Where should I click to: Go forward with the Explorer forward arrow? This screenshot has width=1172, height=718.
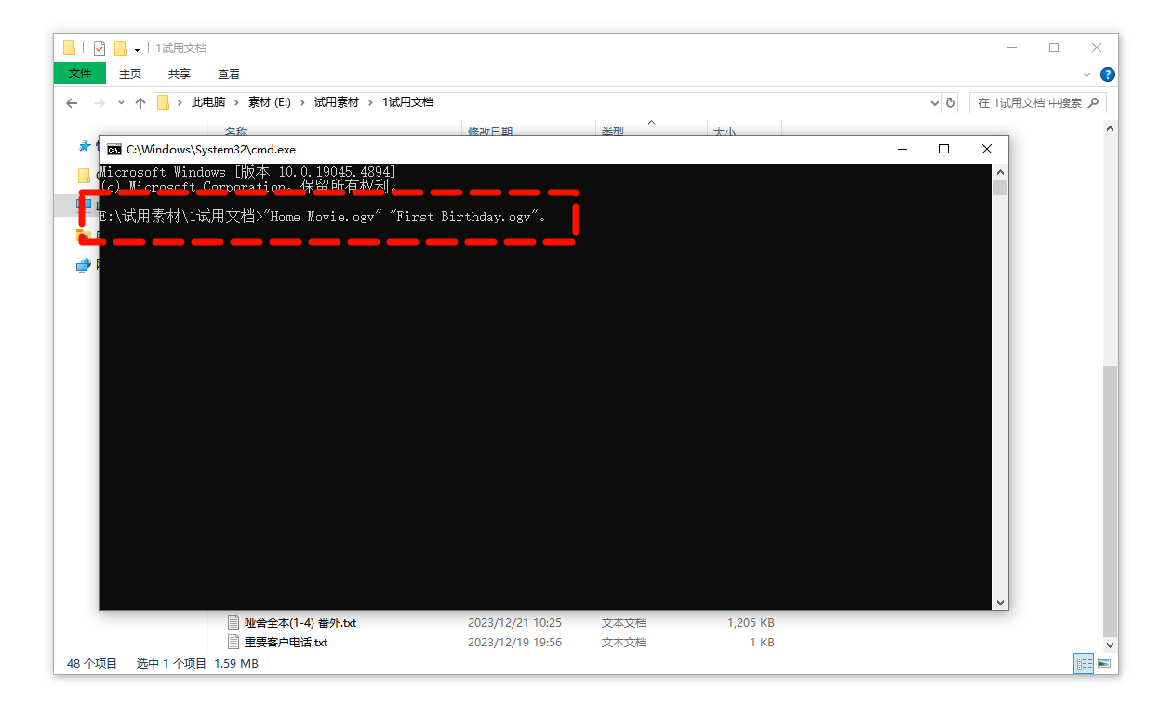coord(100,103)
